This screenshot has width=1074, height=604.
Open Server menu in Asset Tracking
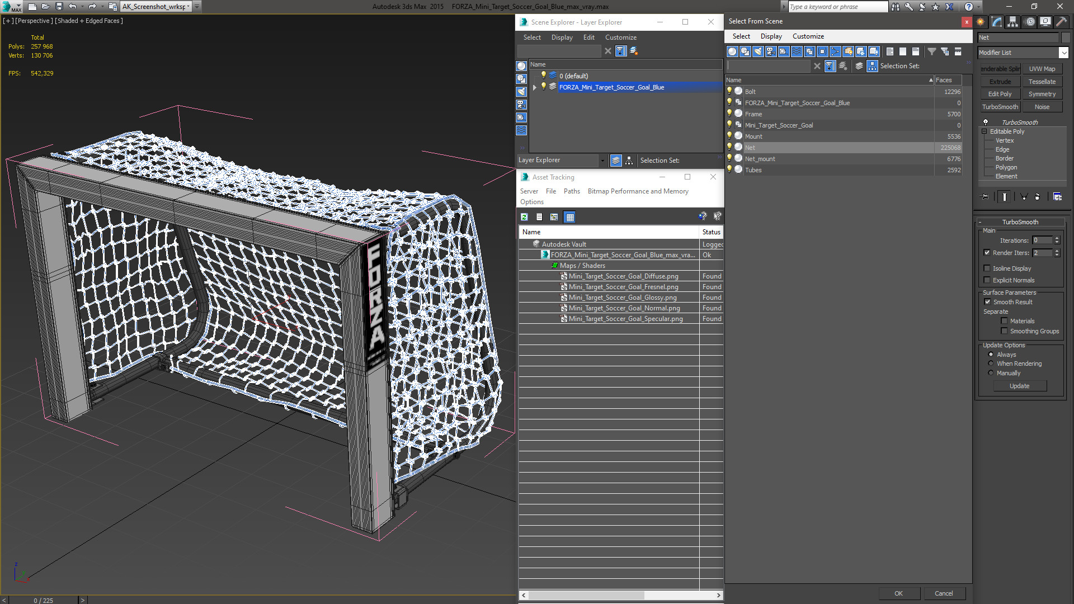(x=529, y=191)
